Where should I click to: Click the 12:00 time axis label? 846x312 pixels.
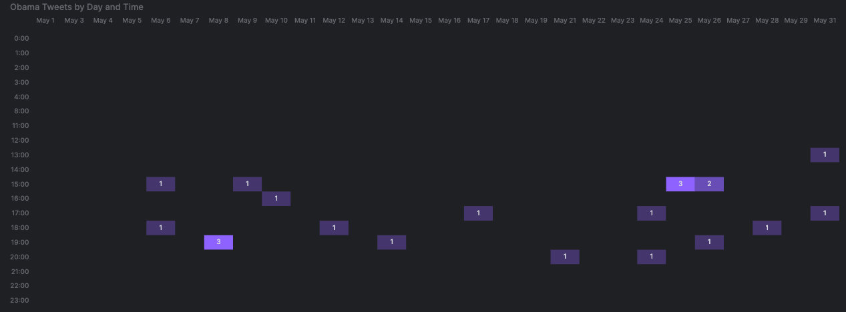pyautogui.click(x=20, y=140)
